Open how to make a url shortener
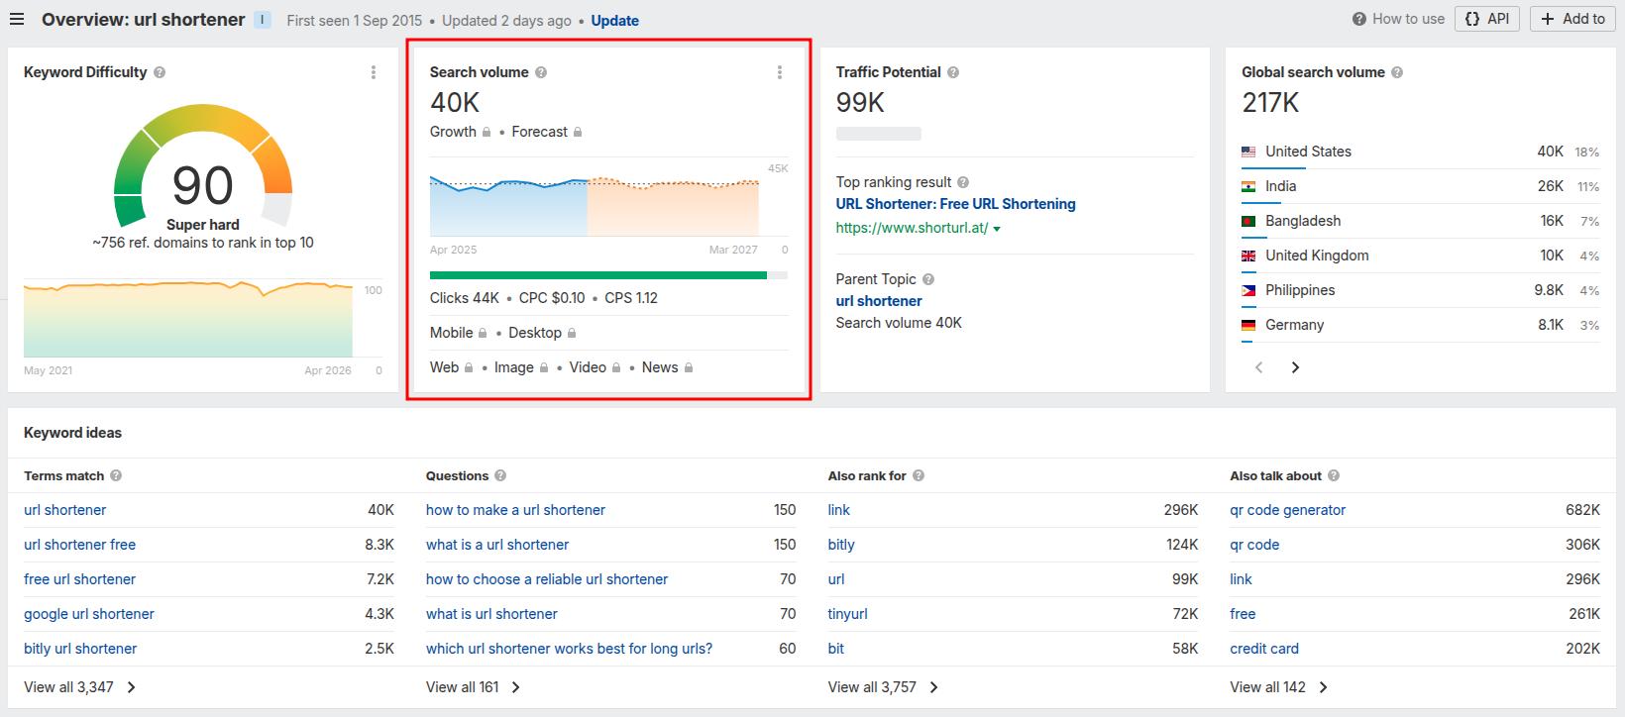The width and height of the screenshot is (1625, 717). pyautogui.click(x=515, y=510)
